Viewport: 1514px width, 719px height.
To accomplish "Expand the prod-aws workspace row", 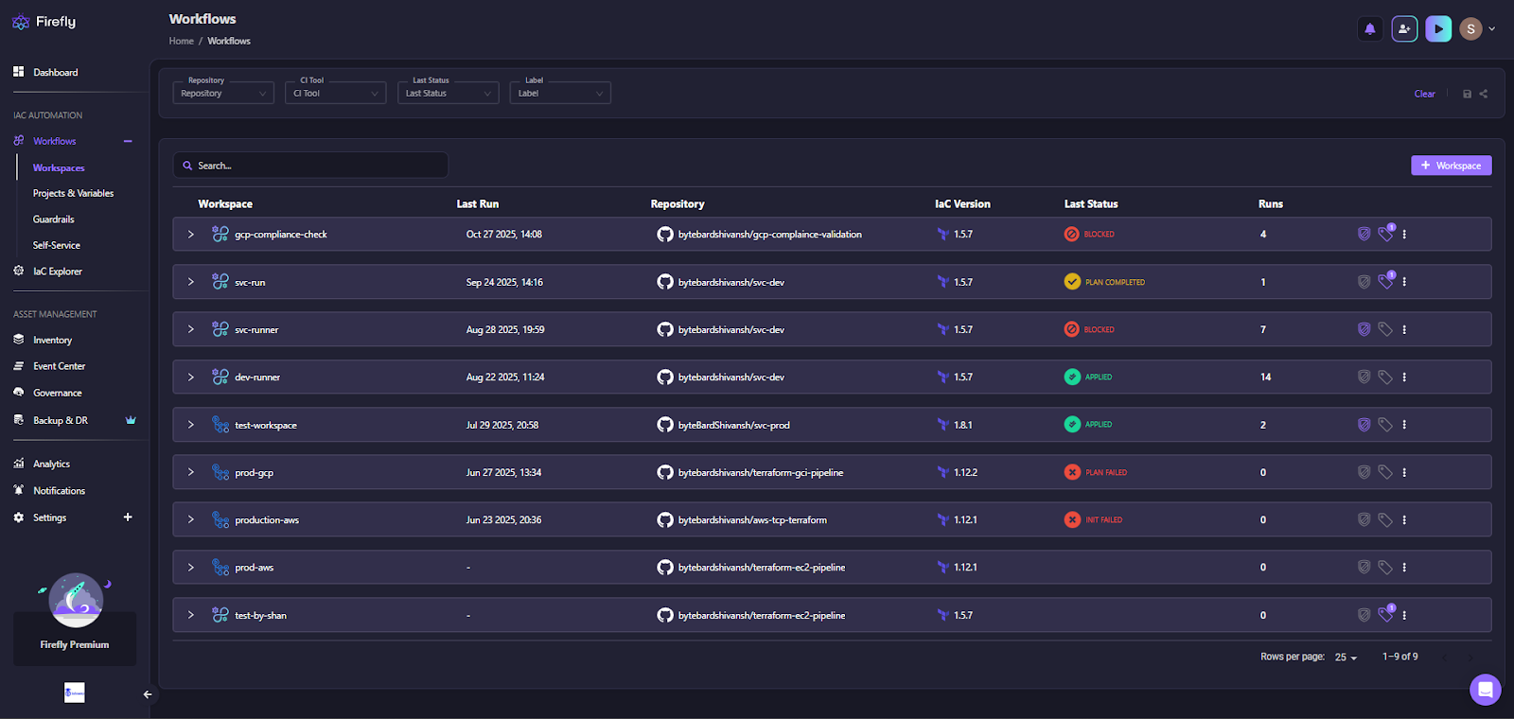I will 190,568.
